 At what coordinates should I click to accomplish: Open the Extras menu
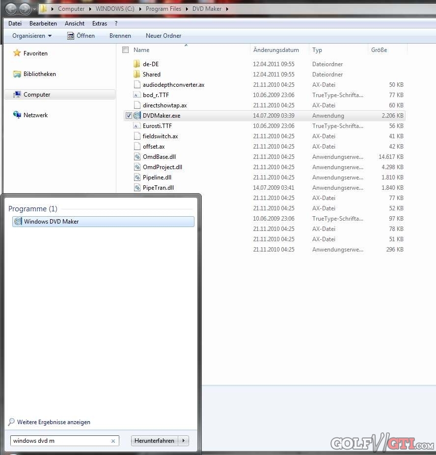point(99,23)
